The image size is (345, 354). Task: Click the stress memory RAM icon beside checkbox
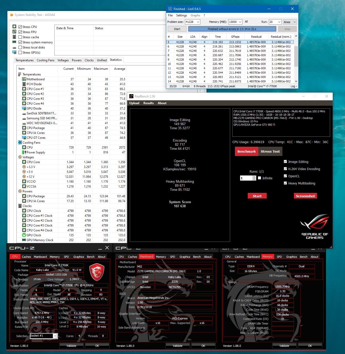point(14,42)
